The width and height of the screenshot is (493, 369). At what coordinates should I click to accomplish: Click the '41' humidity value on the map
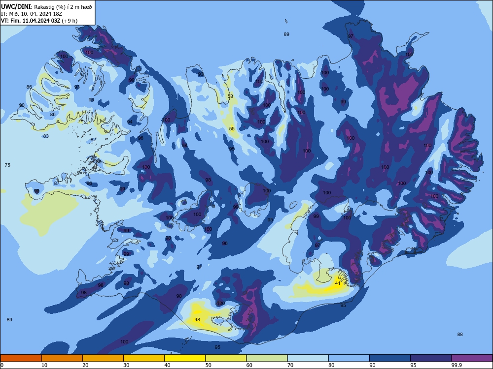(x=338, y=283)
